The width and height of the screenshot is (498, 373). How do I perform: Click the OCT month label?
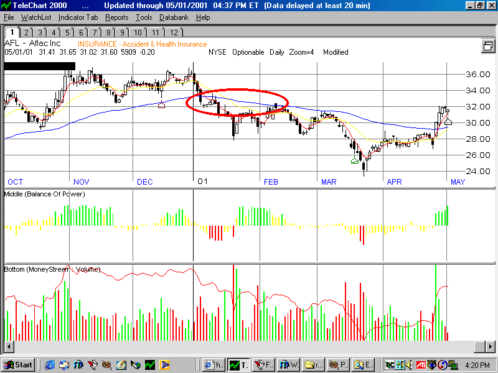coord(15,182)
